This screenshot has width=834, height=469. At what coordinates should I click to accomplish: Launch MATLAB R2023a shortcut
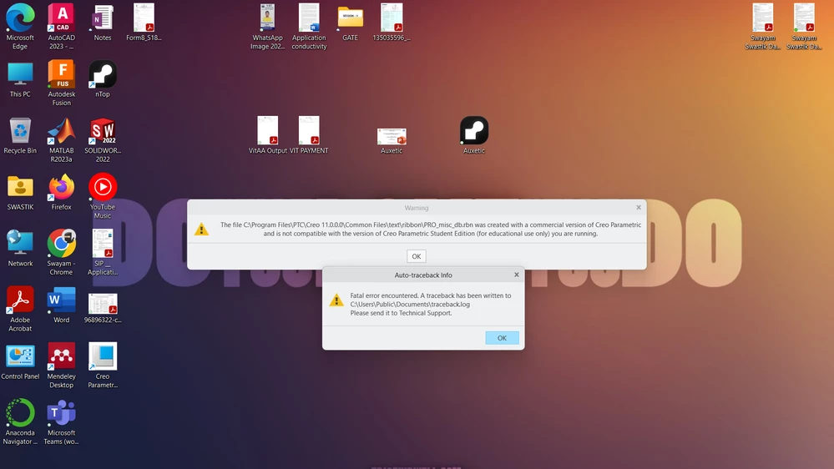coord(61,140)
